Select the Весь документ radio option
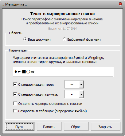The height and width of the screenshot is (136, 125). [25, 39]
